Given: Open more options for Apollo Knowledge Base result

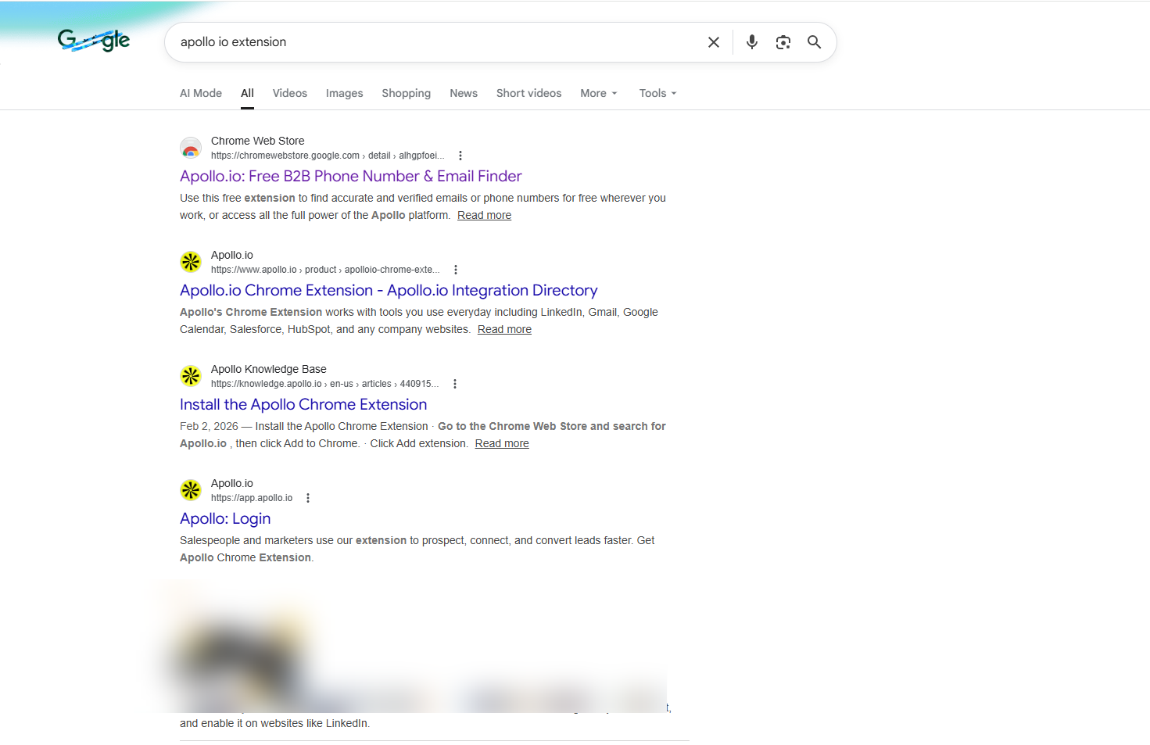Looking at the screenshot, I should (x=455, y=384).
